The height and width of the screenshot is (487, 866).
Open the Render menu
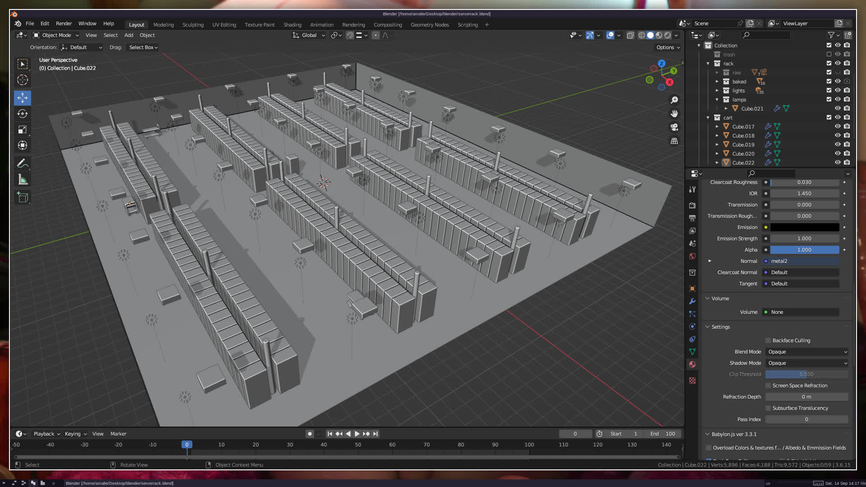64,23
